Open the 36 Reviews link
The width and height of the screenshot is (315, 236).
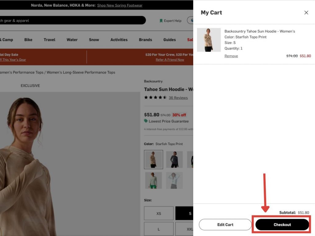178,98
